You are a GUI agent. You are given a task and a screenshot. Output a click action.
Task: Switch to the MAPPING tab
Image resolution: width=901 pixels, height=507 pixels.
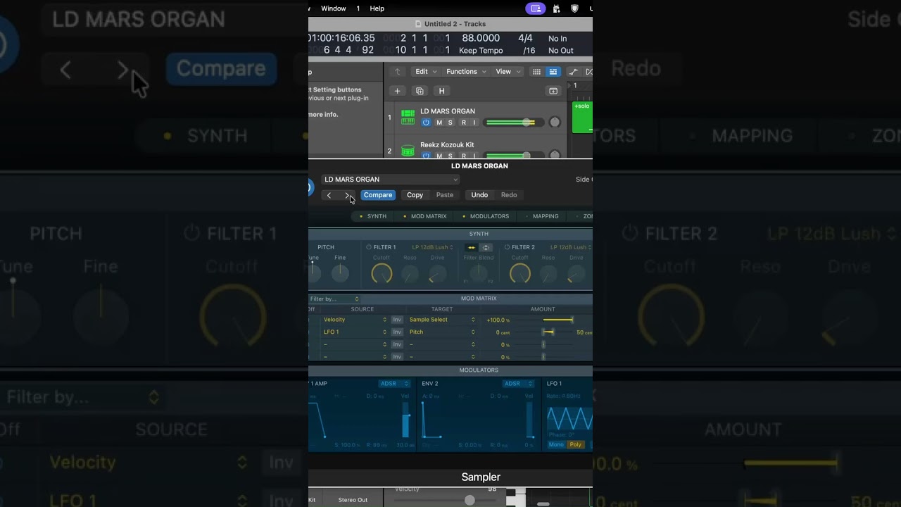pos(543,216)
